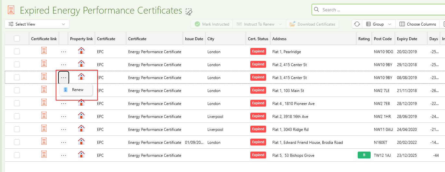Open property link for Flat 1, 3043 Ridge Rd
Screen dimensions: 445x172
(81, 128)
